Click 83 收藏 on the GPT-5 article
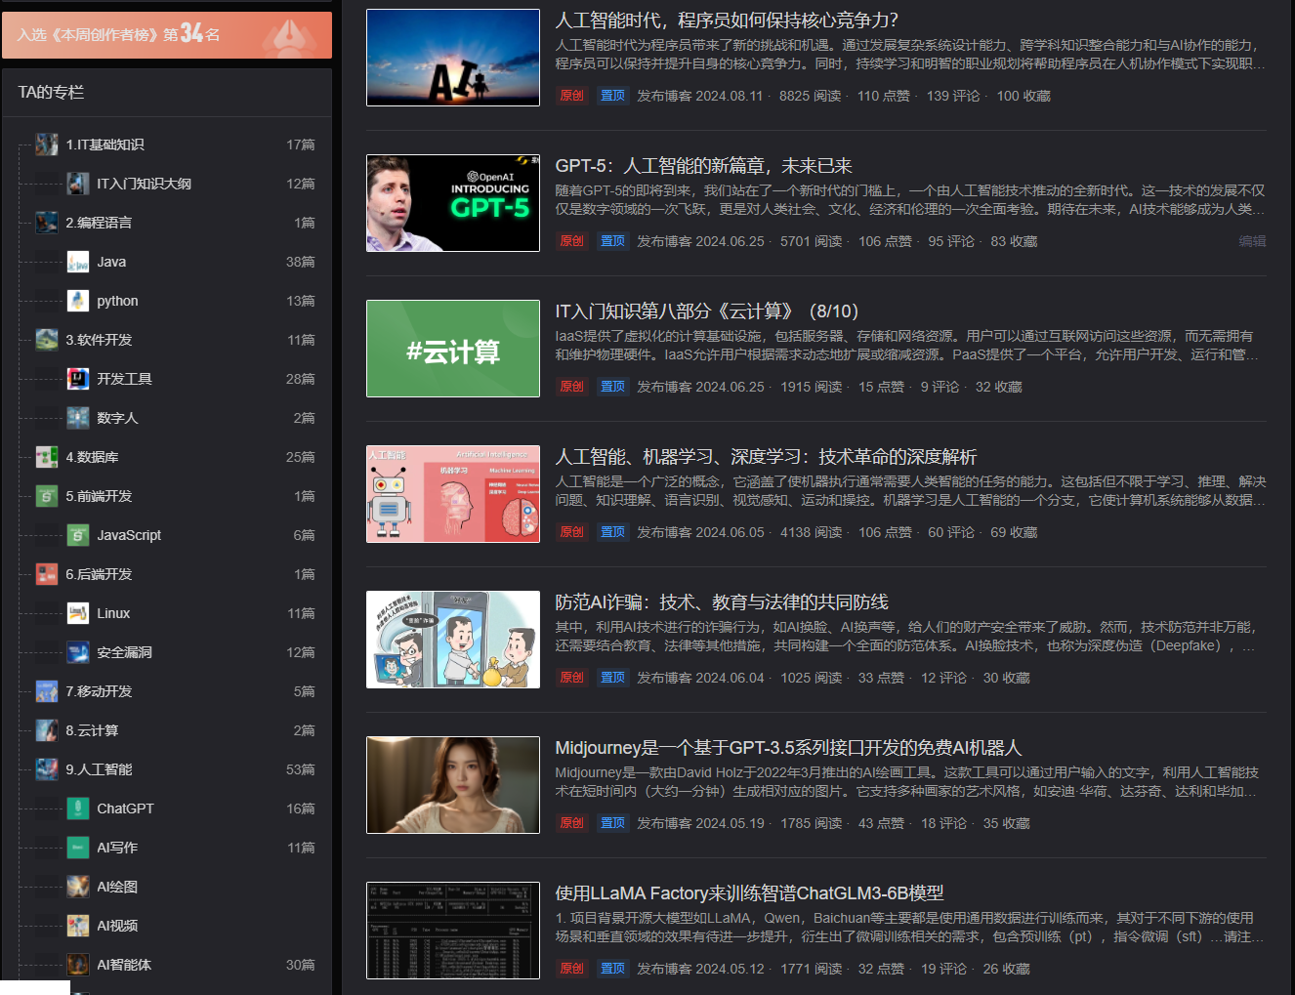Viewport: 1295px width, 995px height. pos(1014,241)
